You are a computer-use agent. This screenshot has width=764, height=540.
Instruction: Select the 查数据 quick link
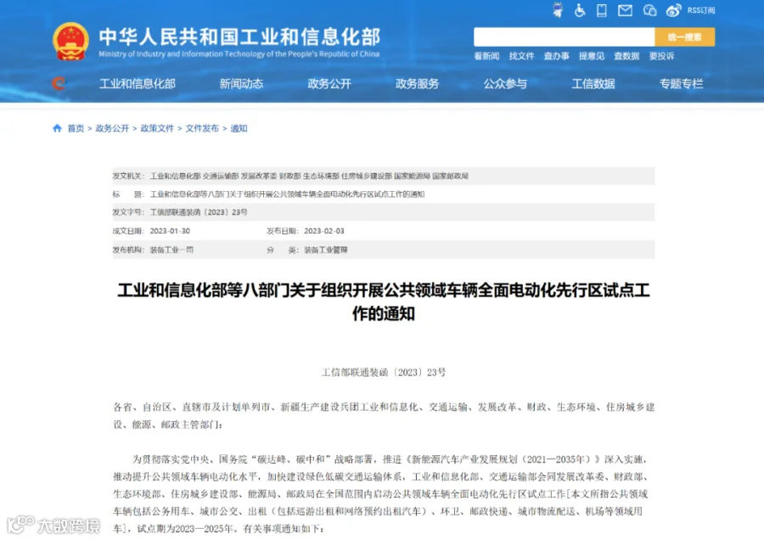point(626,56)
